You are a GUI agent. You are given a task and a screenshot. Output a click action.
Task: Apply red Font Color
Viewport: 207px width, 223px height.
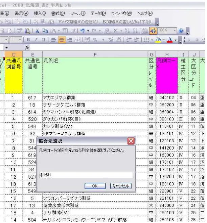coord(170,40)
